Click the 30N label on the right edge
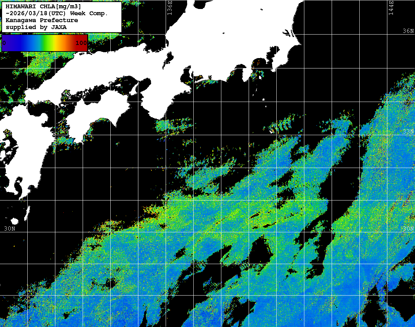The width and height of the screenshot is (415, 327). click(x=408, y=228)
